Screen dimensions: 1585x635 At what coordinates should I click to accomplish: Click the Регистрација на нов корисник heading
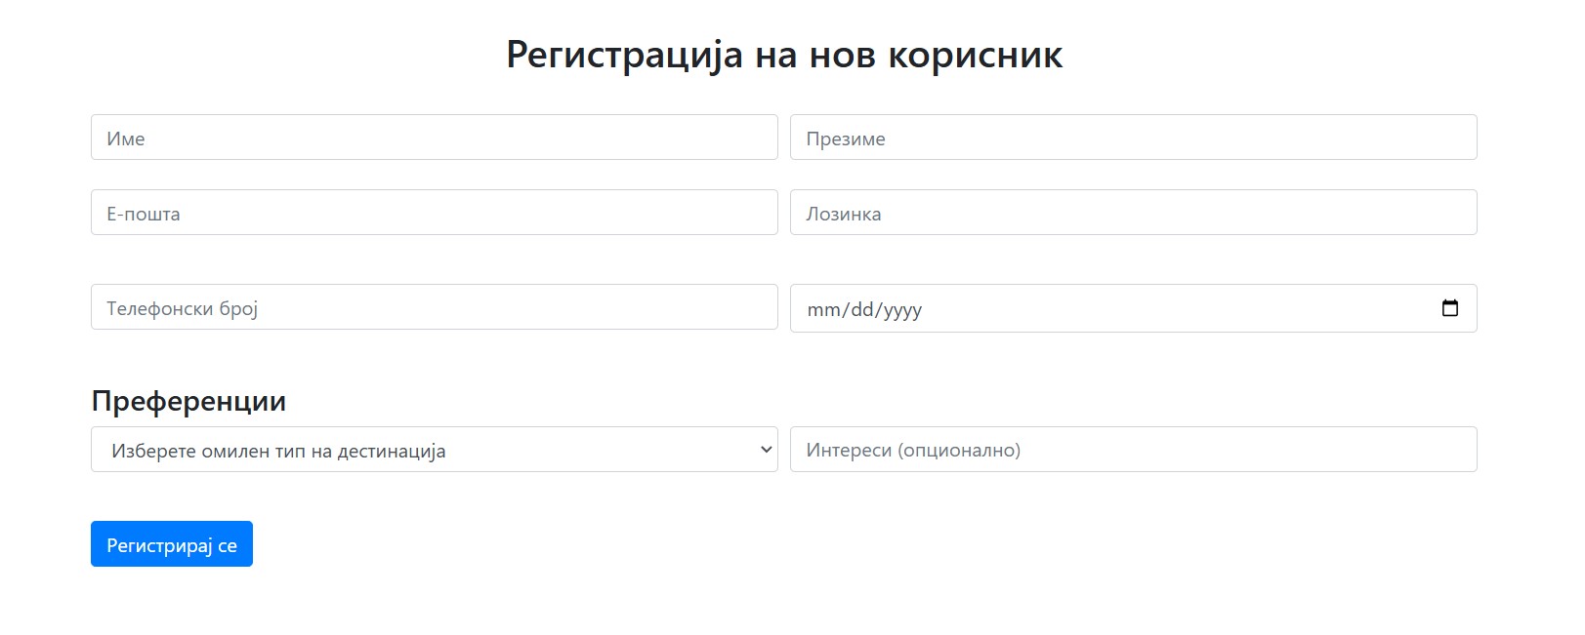point(784,56)
